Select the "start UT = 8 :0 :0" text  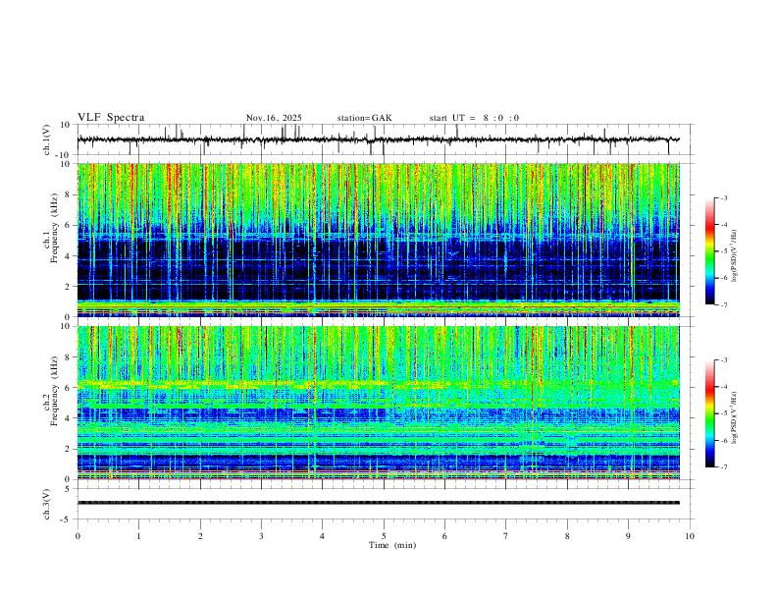[x=474, y=118]
